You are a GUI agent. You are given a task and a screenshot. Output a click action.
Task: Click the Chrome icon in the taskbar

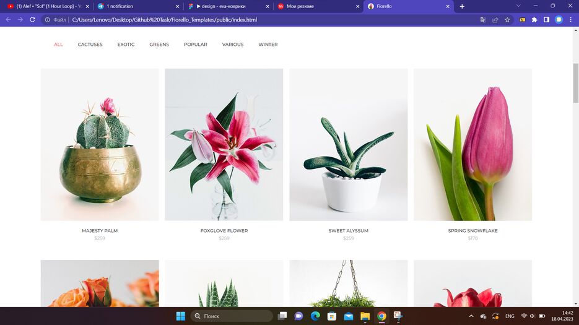pyautogui.click(x=382, y=316)
